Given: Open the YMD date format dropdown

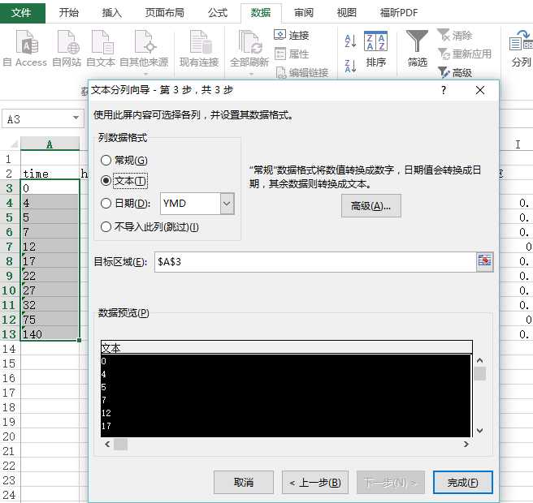Looking at the screenshot, I should 227,204.
